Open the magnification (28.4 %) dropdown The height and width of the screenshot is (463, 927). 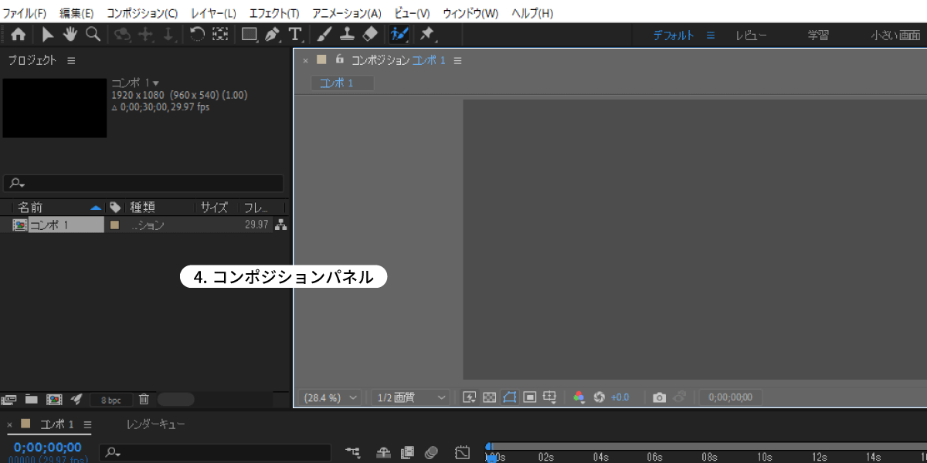tap(331, 397)
